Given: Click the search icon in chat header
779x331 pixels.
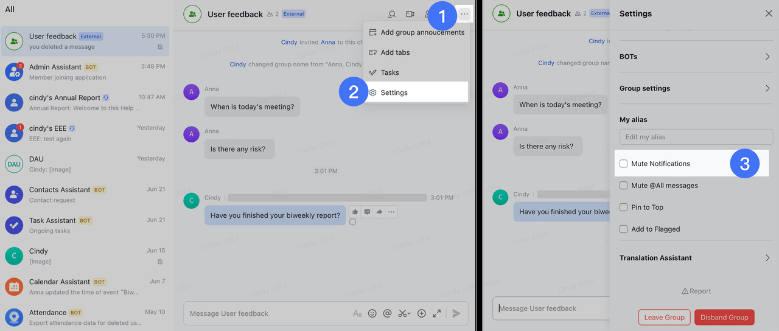Looking at the screenshot, I should 393,14.
